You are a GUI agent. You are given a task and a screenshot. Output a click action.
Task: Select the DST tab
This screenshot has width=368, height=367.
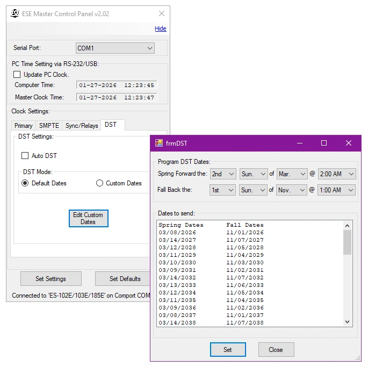pyautogui.click(x=113, y=125)
